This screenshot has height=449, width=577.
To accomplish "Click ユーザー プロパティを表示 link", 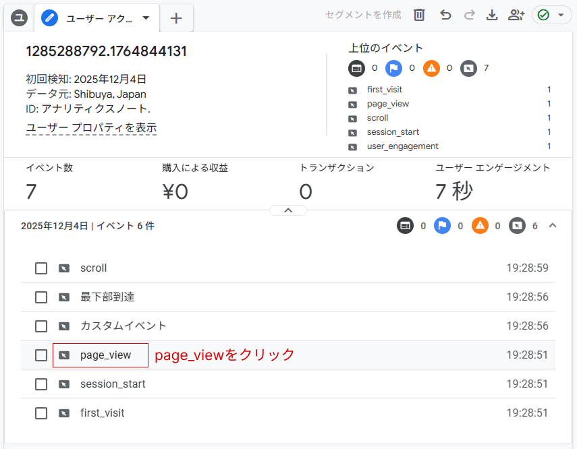I will [91, 127].
